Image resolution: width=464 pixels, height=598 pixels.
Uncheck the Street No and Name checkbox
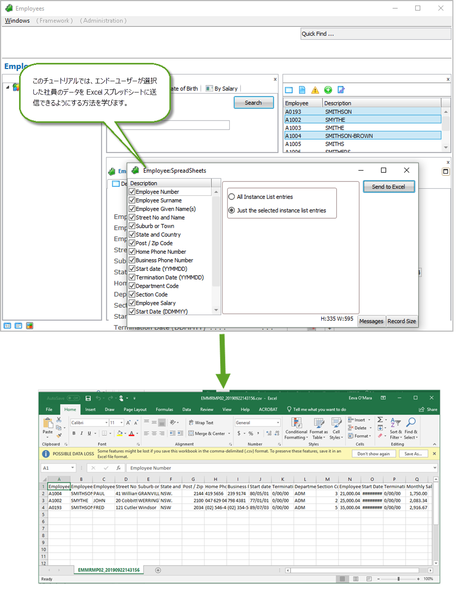pyautogui.click(x=132, y=217)
